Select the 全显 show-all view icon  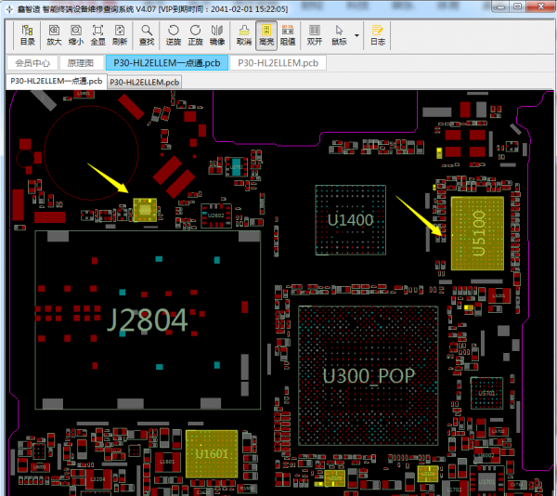97,35
